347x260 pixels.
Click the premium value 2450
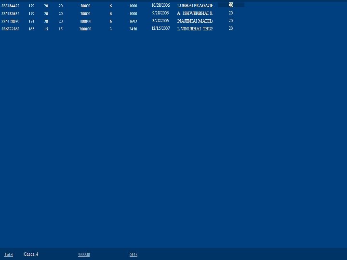pos(133,29)
